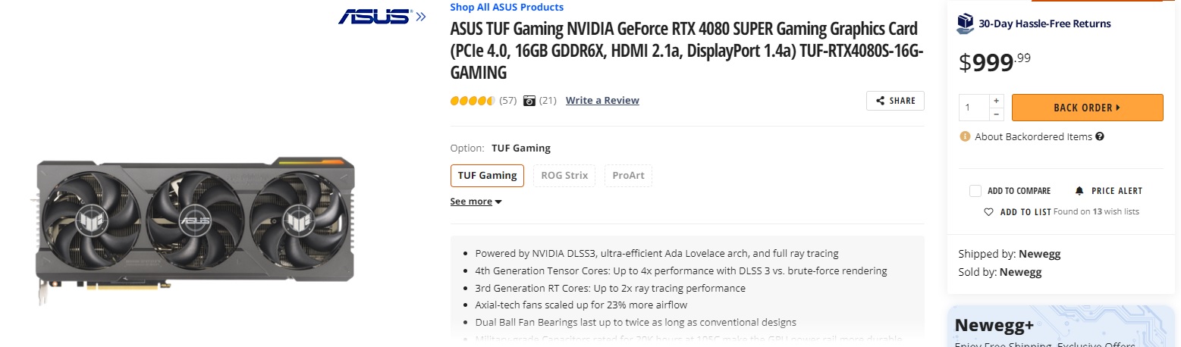
Task: Click the quantity input field
Action: (974, 108)
